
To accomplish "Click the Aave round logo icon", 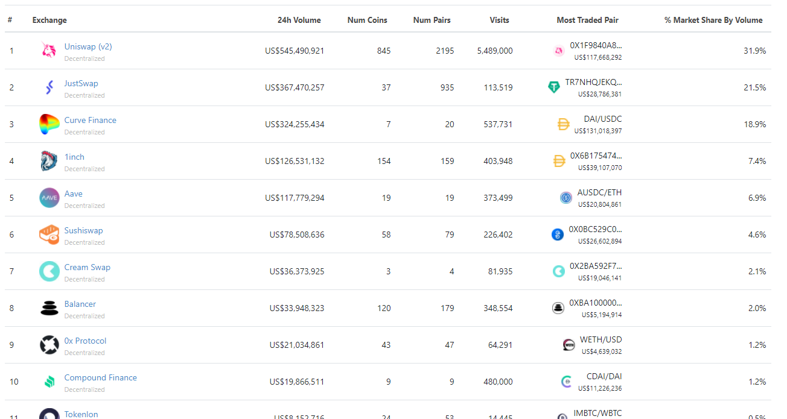I will click(x=49, y=198).
